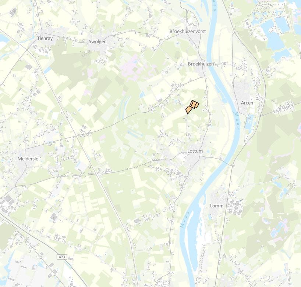Screen dimensions: 301x287
Task: Click the Swolgen village label
Action: pyautogui.click(x=98, y=42)
